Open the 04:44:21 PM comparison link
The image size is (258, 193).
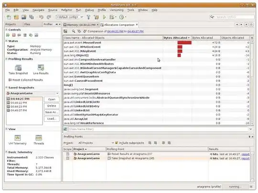(115, 31)
